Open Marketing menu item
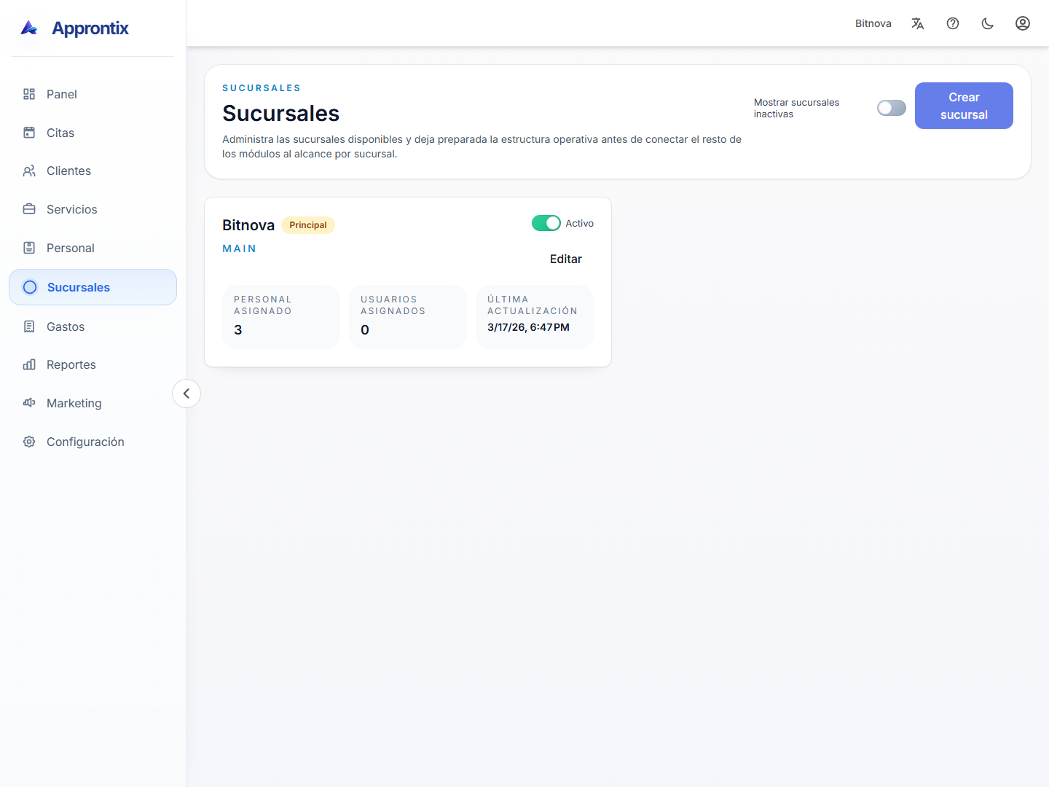The width and height of the screenshot is (1049, 787). tap(93, 403)
